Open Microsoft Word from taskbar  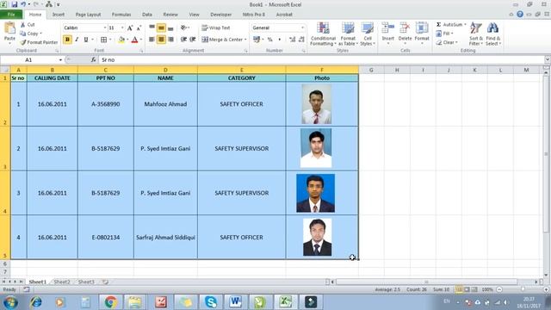[235, 302]
